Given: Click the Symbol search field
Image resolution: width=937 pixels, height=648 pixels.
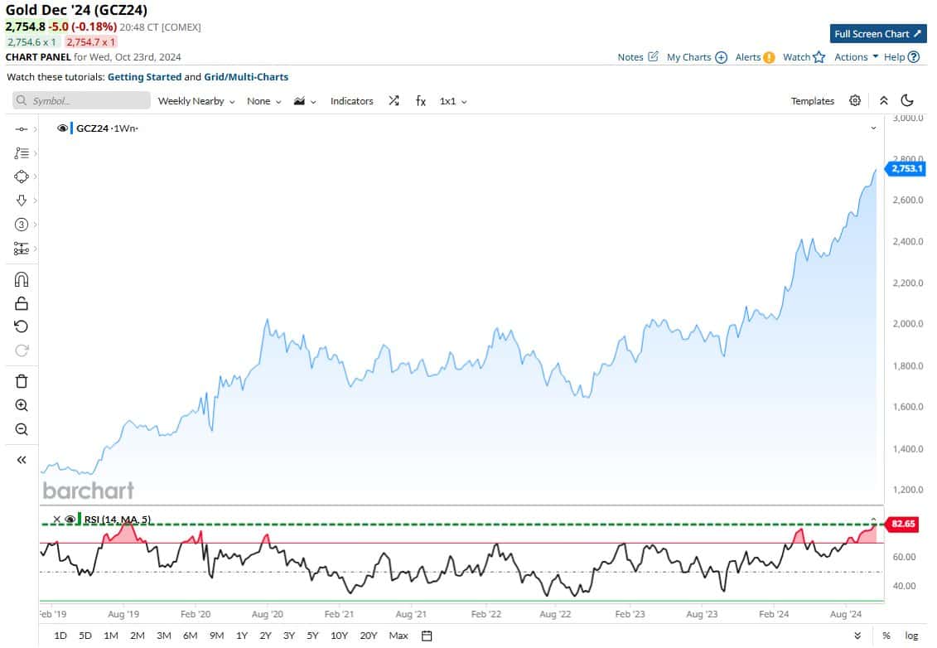Looking at the screenshot, I should 80,100.
